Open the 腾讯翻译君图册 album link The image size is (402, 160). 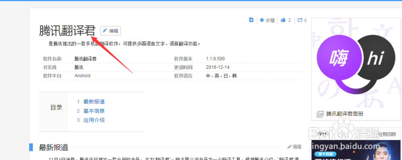[345, 114]
